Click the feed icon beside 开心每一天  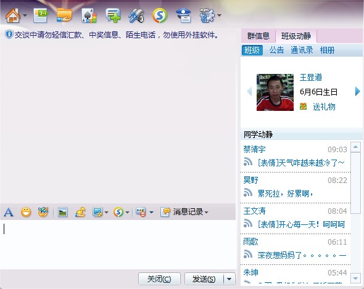pos(248,223)
